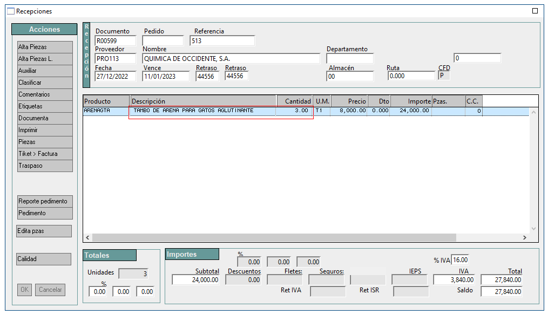This screenshot has height=315, width=548.
Task: Click the Total field above Saldo
Action: (x=502, y=280)
